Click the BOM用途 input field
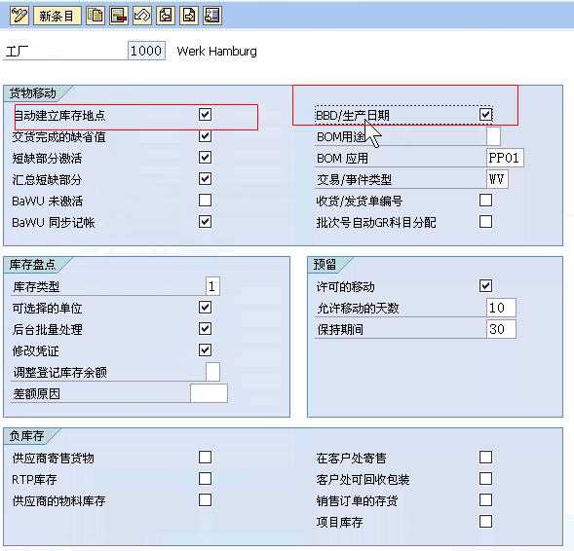 point(493,136)
